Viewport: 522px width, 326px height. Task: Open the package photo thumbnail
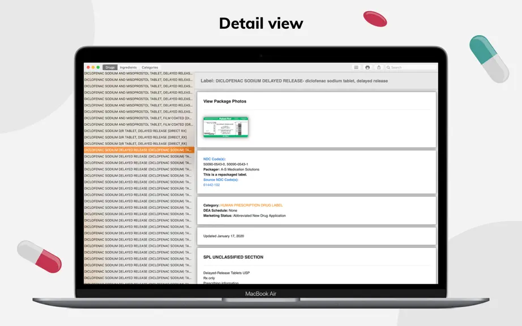(226, 127)
